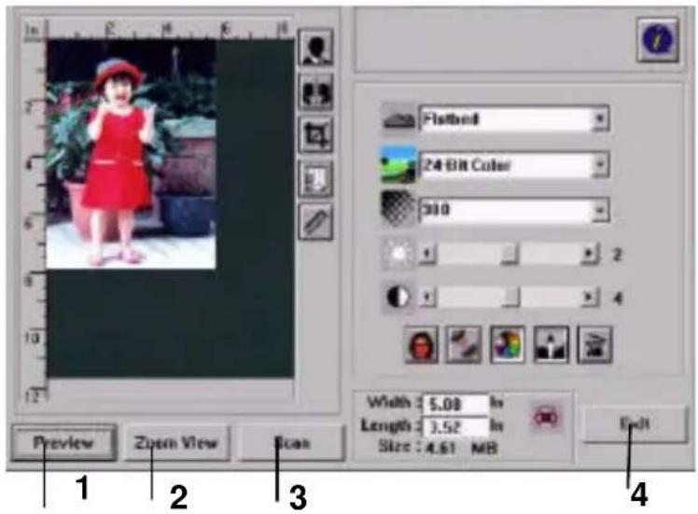Click the flatbed scanner icon
Viewport: 698px width, 514px height.
click(x=398, y=118)
